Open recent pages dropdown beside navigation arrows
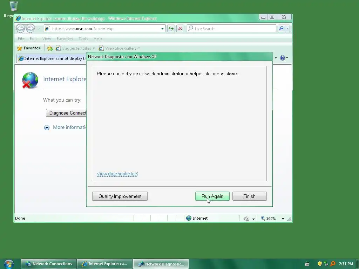The width and height of the screenshot is (359, 269). click(x=38, y=29)
